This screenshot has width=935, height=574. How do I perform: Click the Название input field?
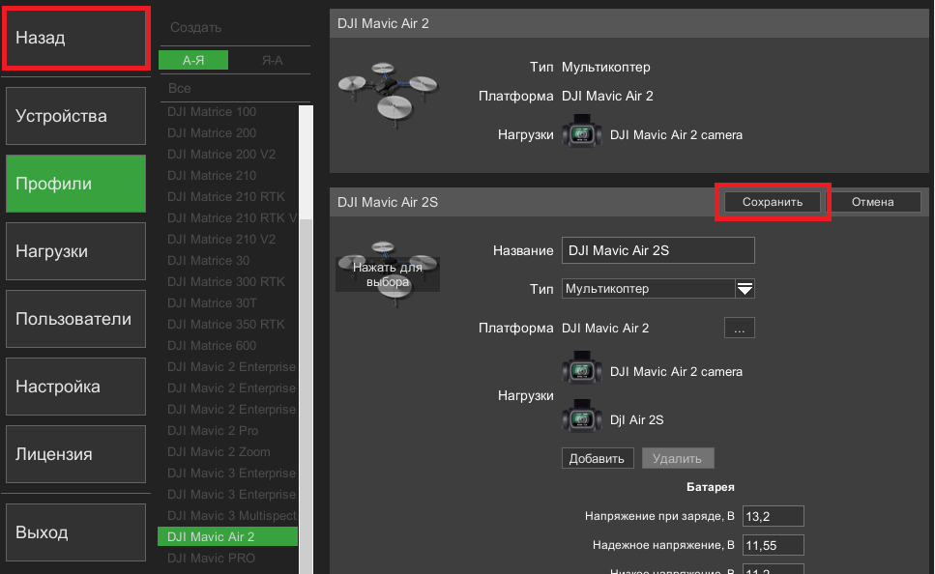pyautogui.click(x=657, y=250)
